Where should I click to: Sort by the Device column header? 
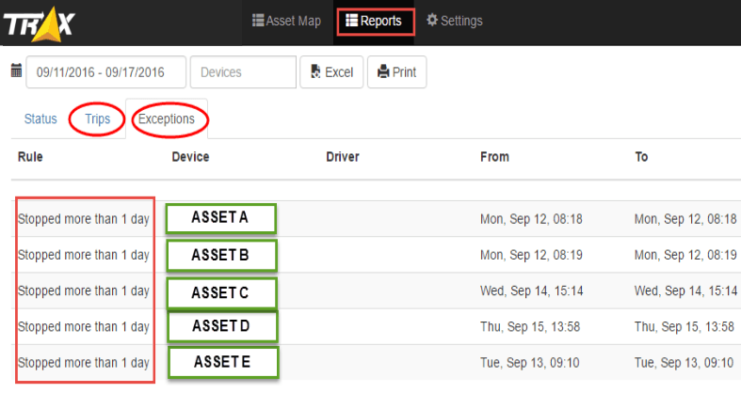190,157
